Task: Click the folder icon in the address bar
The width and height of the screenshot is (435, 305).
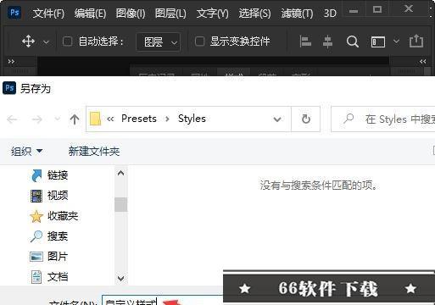Action: pos(95,119)
